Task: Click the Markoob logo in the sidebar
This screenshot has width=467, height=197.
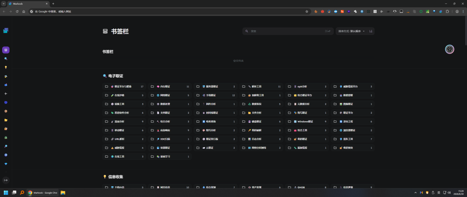Action: [6, 30]
